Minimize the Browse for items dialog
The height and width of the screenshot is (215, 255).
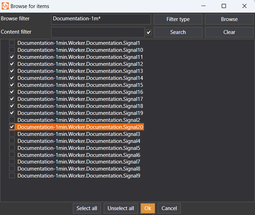[203, 6]
